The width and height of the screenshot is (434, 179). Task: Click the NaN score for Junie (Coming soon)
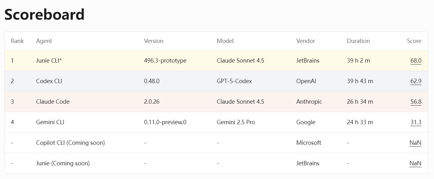click(x=415, y=163)
